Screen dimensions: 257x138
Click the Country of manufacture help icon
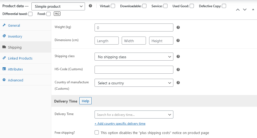pos(178,83)
